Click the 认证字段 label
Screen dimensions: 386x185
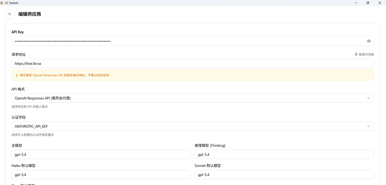tap(18, 117)
